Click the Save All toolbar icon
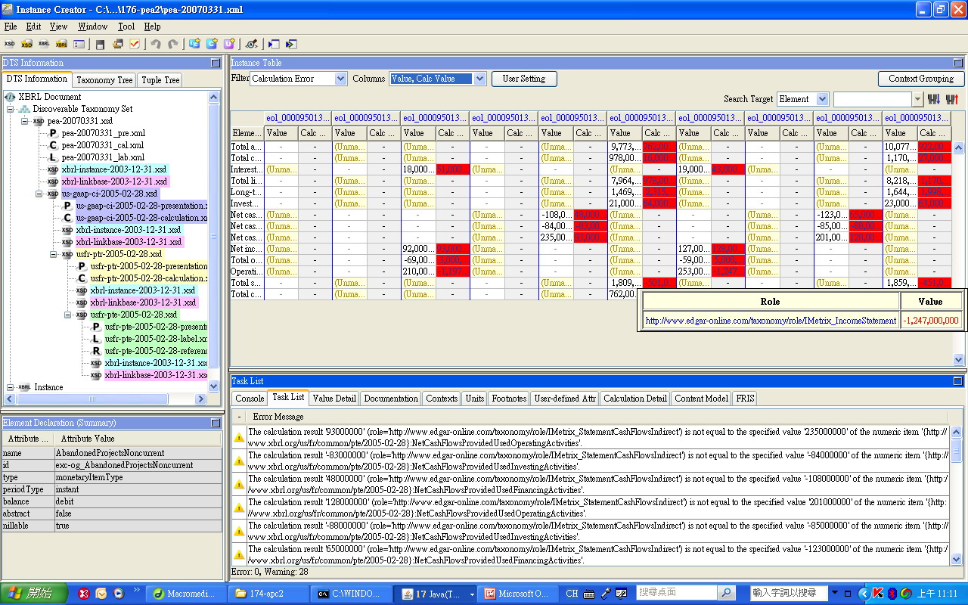The height and width of the screenshot is (605, 968). click(x=118, y=45)
